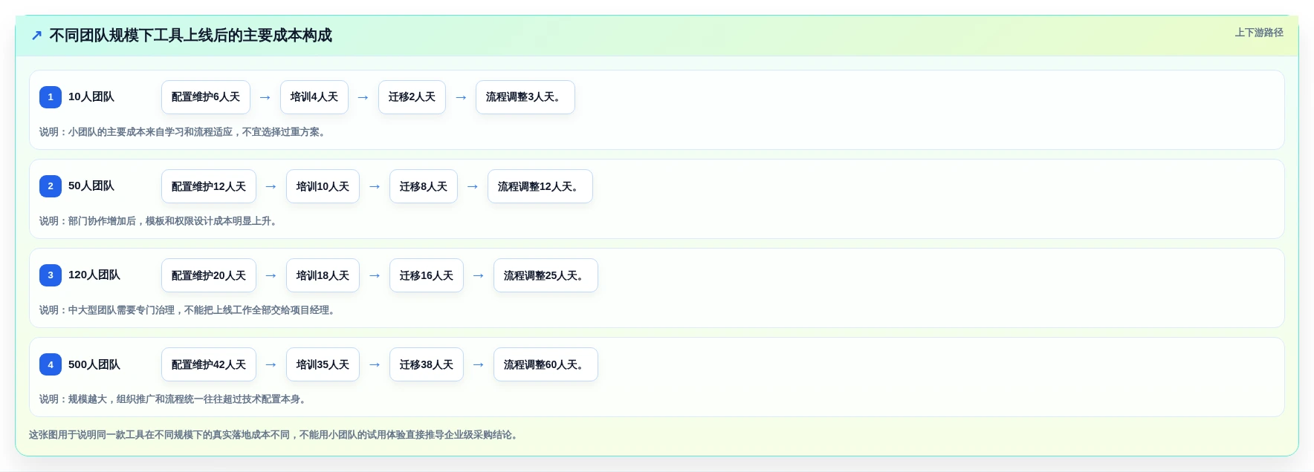Click the arrow after 培训18人天
Screen dimensions: 1314x472
click(x=375, y=275)
